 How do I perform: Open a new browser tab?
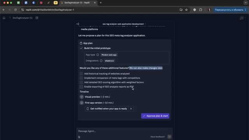click(101, 3)
